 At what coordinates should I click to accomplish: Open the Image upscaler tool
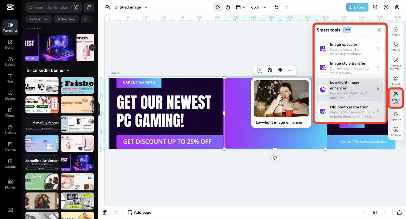coord(349,49)
